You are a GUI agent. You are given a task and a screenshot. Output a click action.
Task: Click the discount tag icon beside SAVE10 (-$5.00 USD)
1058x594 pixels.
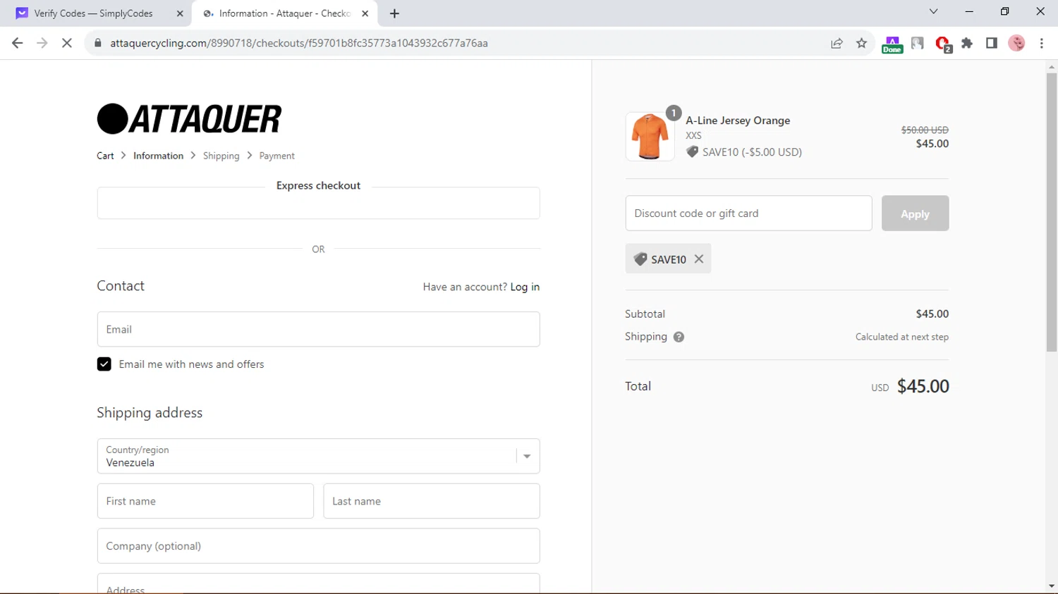(692, 151)
